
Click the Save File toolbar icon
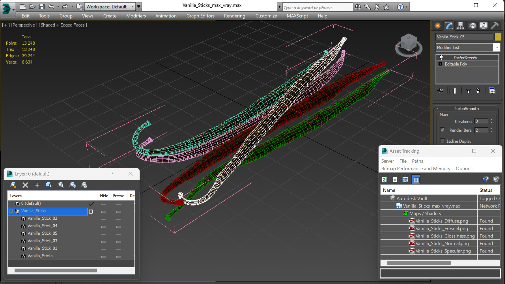tap(42, 7)
